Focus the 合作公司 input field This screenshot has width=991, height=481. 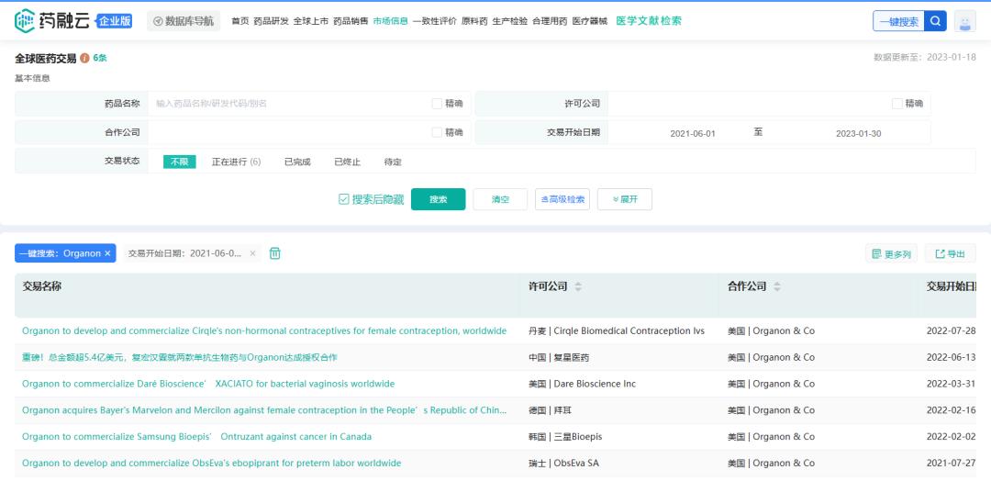291,133
